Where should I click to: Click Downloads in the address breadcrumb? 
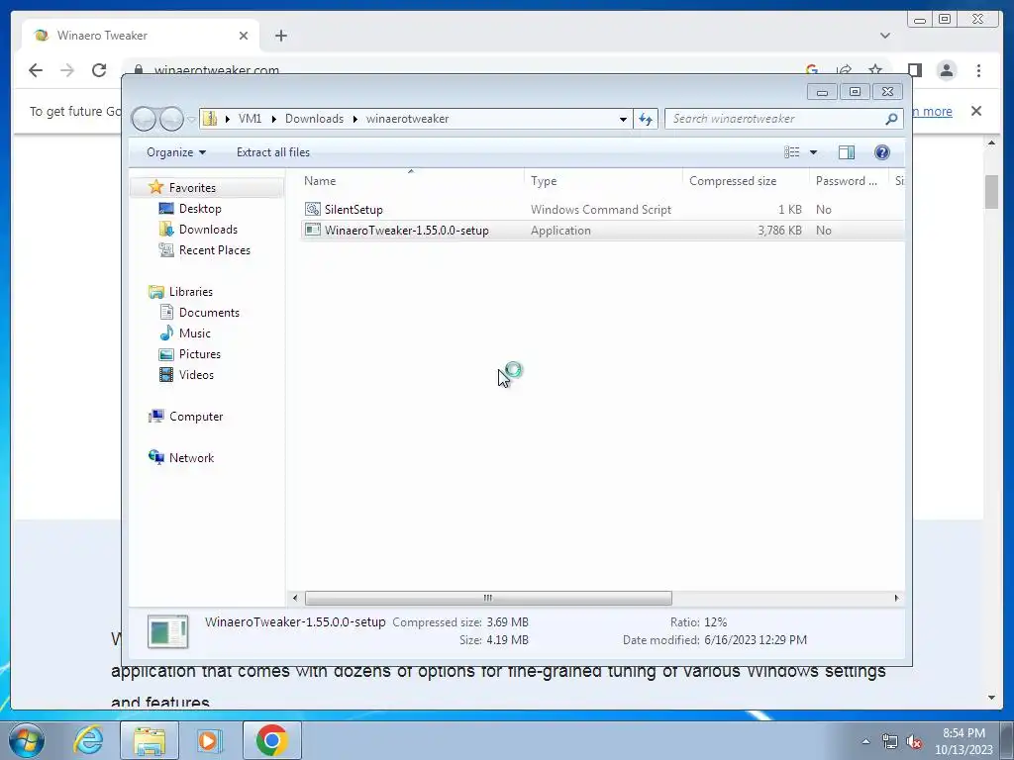click(314, 119)
